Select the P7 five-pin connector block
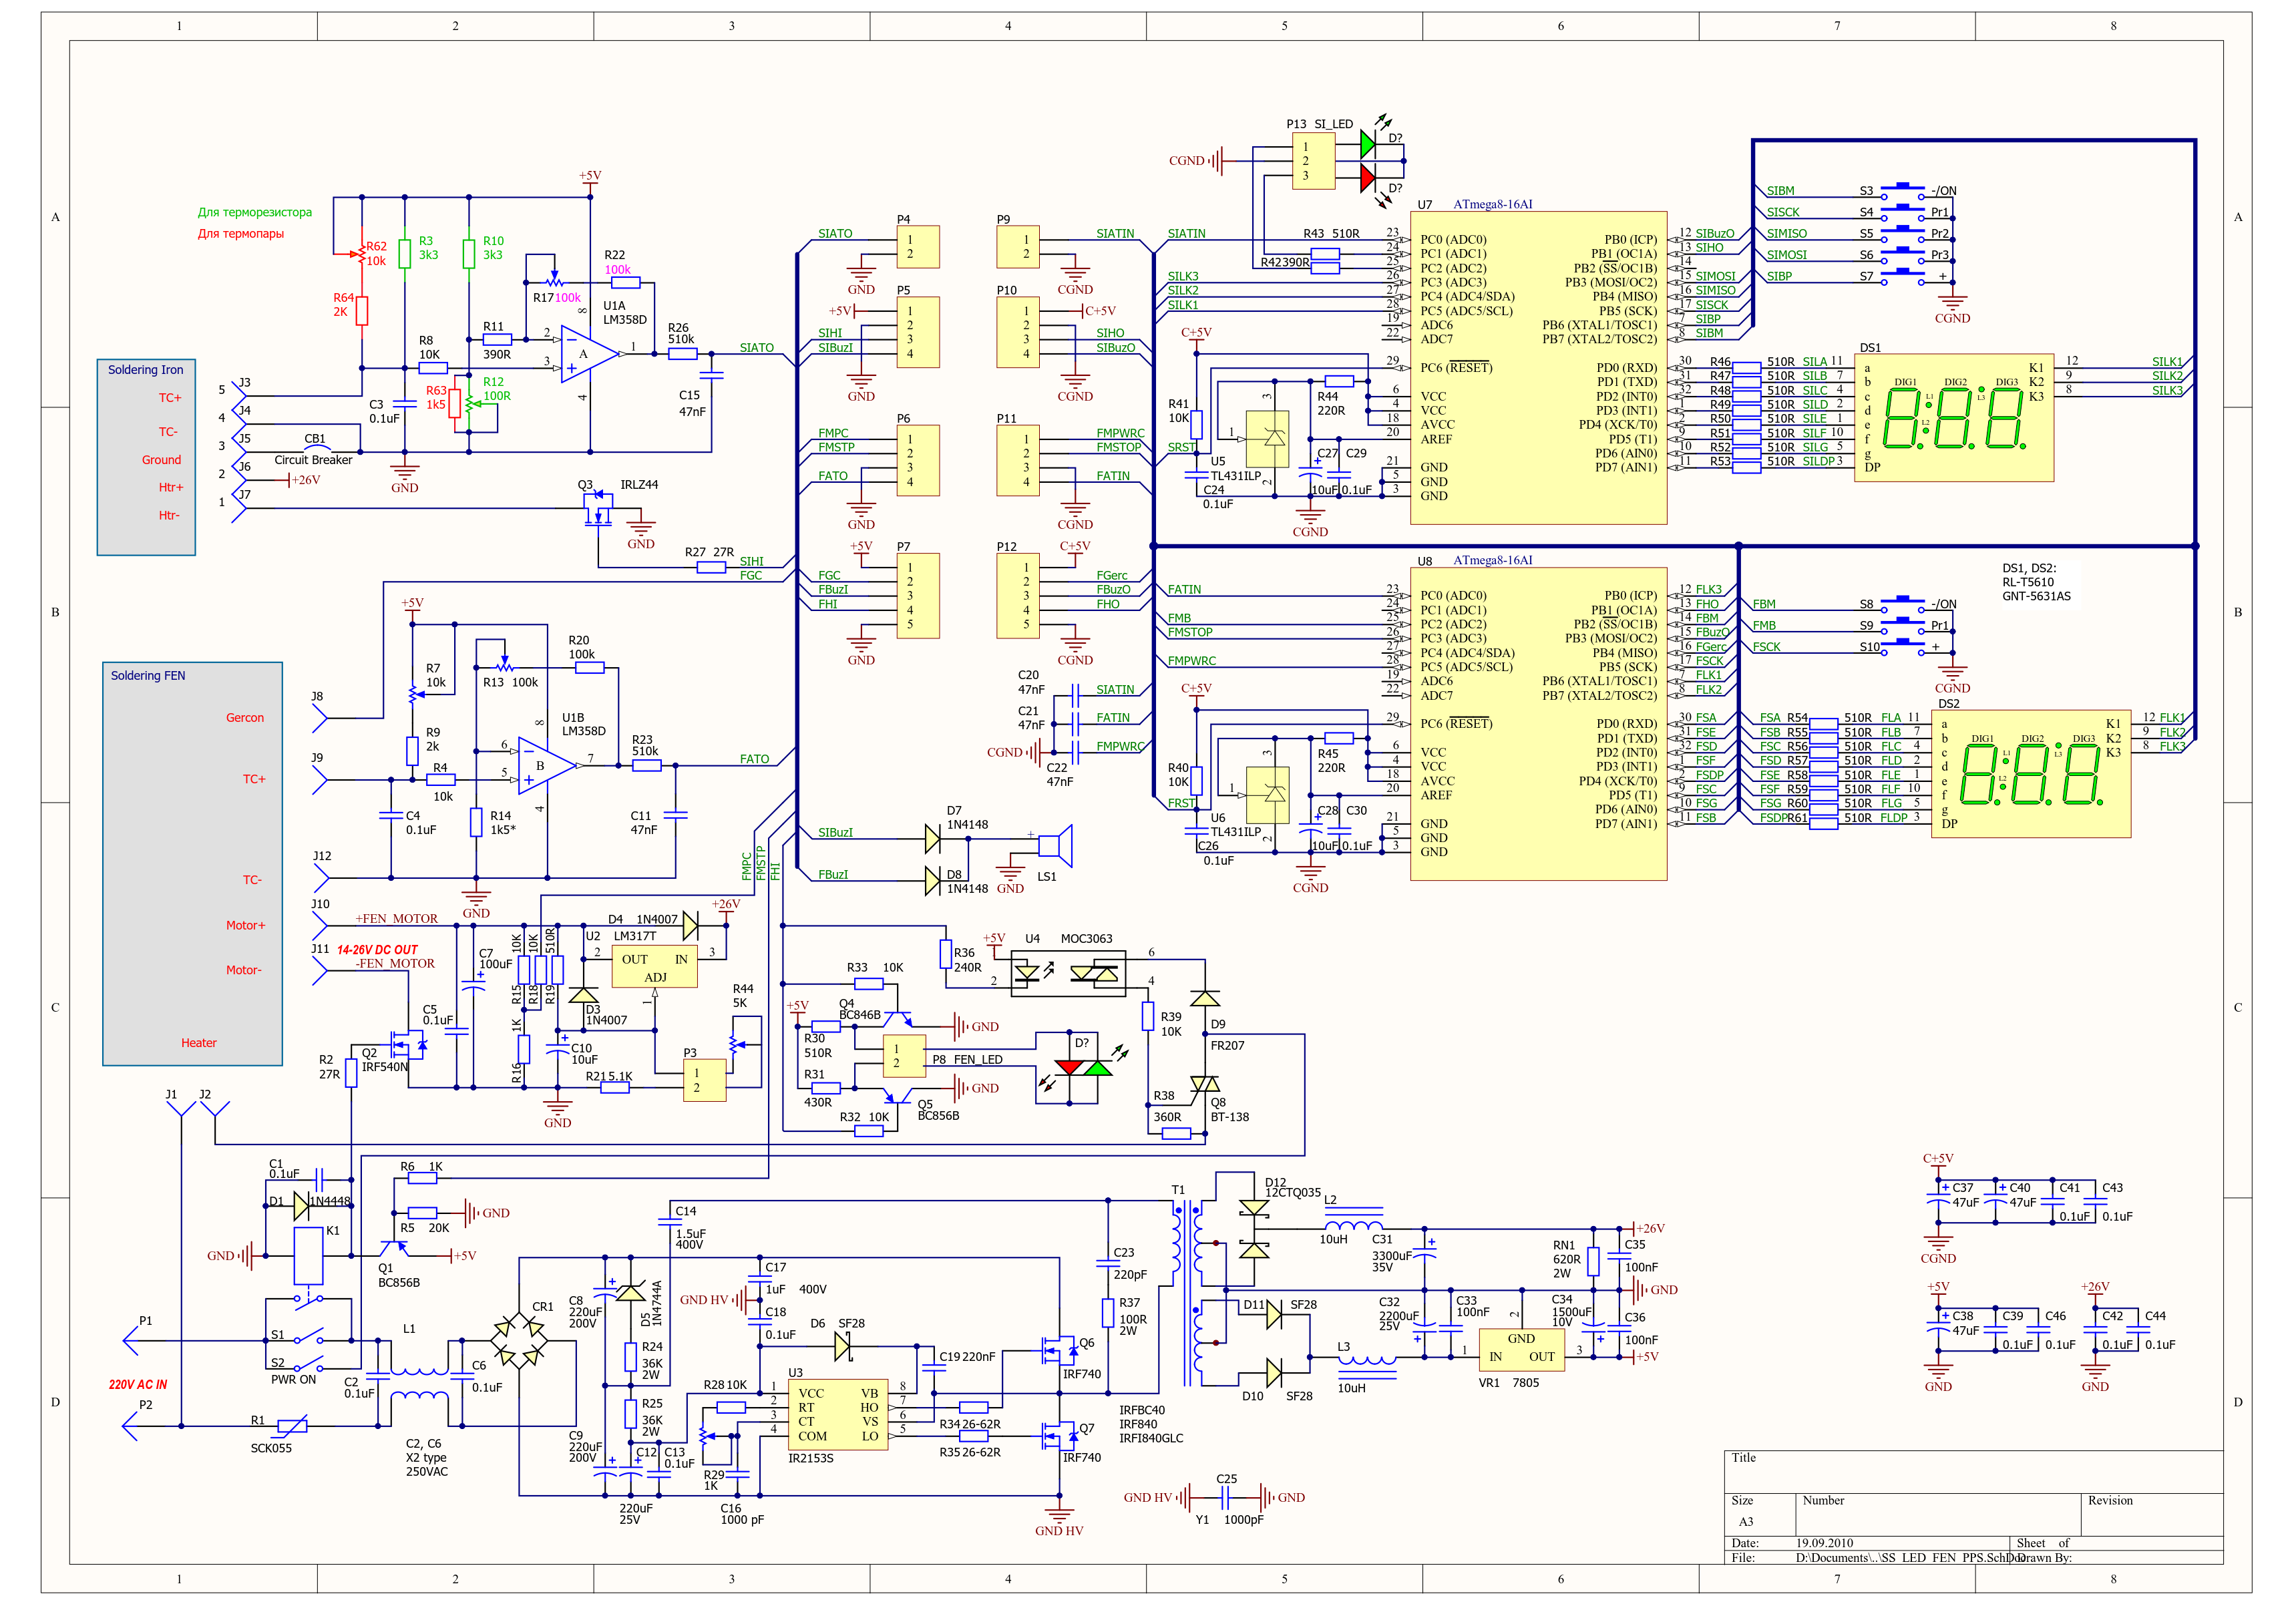 tap(918, 596)
